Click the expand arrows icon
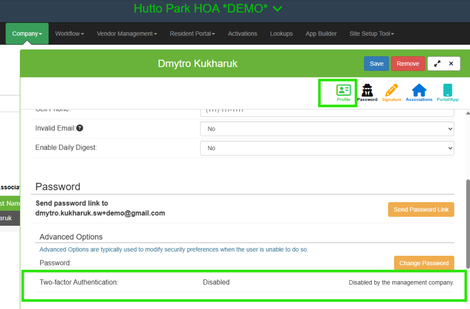 [x=437, y=64]
